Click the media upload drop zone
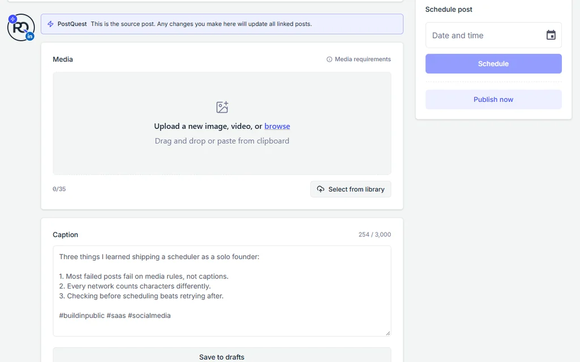Screen dimensions: 580x362 (222, 123)
